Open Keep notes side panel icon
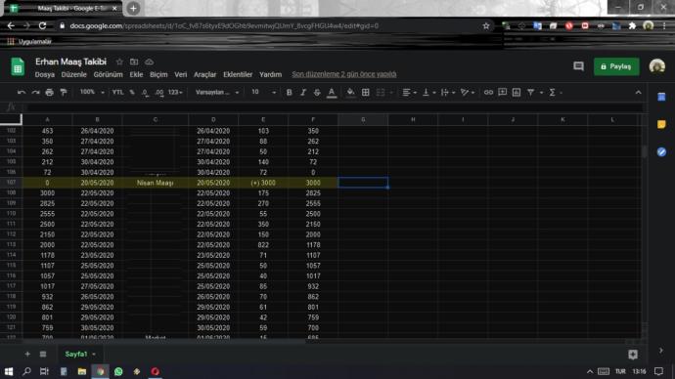675x379 pixels. 661,124
